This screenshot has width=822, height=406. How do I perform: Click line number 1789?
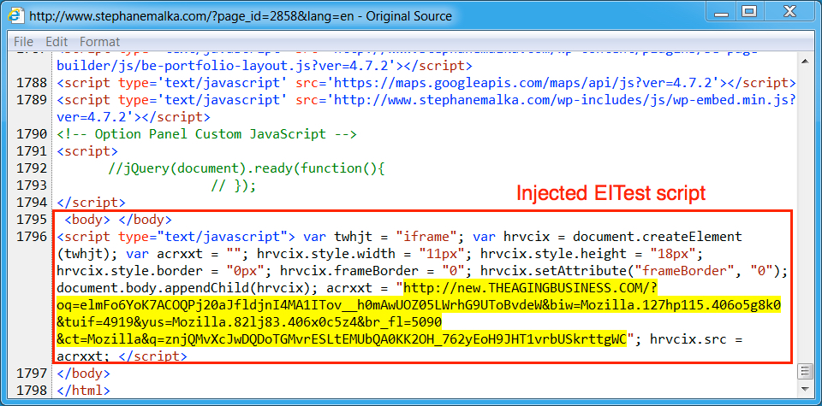[x=32, y=99]
